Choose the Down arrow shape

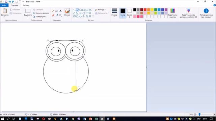point(80,16)
